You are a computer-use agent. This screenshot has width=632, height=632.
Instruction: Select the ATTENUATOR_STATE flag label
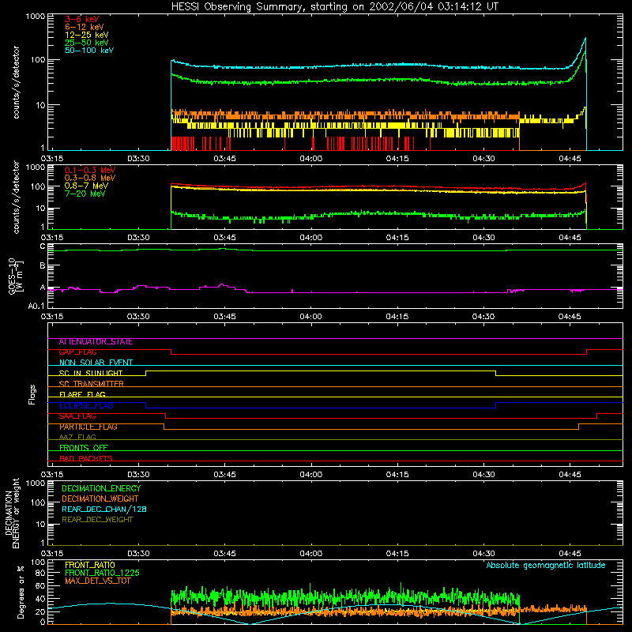click(96, 342)
